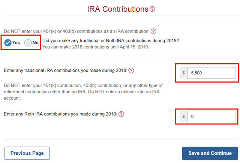Open help for traditional IRA contributions question
The width and height of the screenshot is (240, 163).
[x=131, y=70]
